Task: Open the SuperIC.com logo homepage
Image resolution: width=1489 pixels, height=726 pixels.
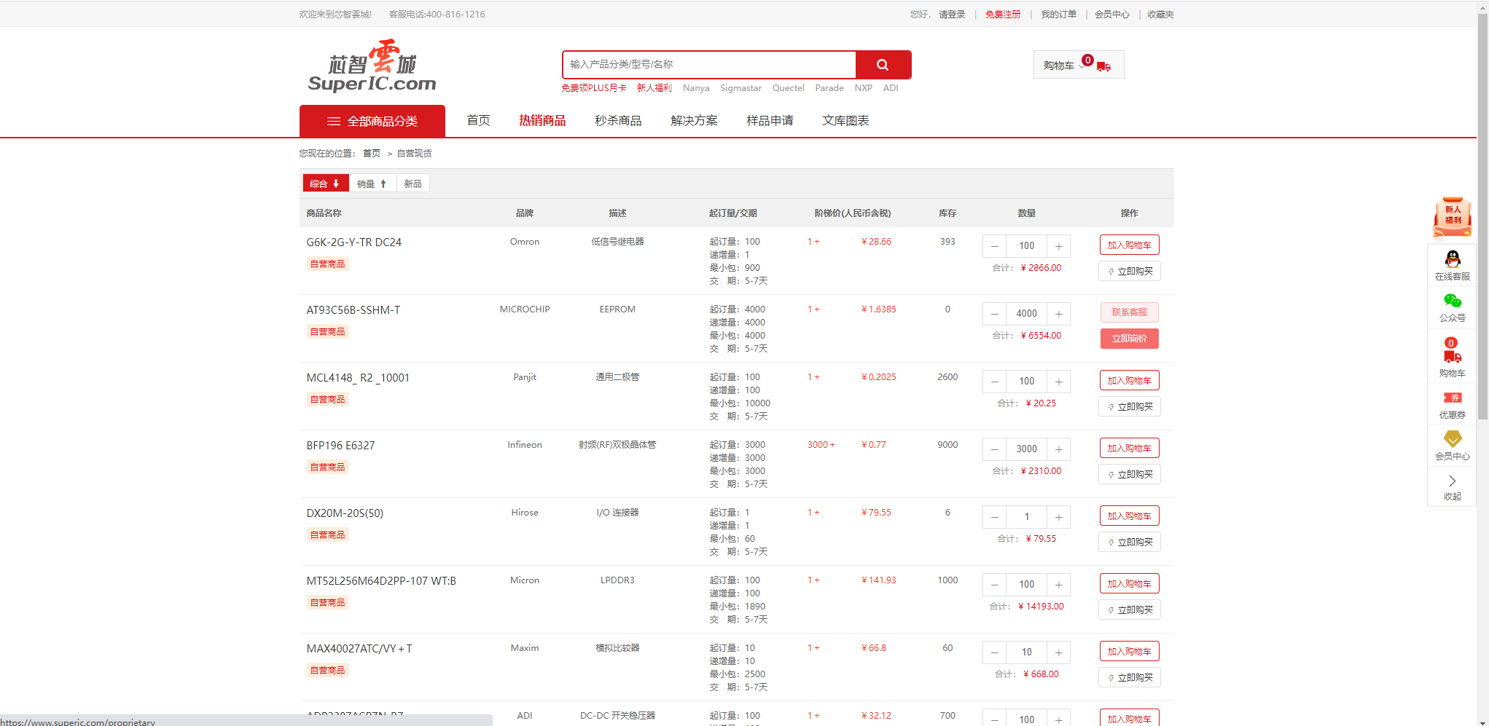Action: click(372, 66)
